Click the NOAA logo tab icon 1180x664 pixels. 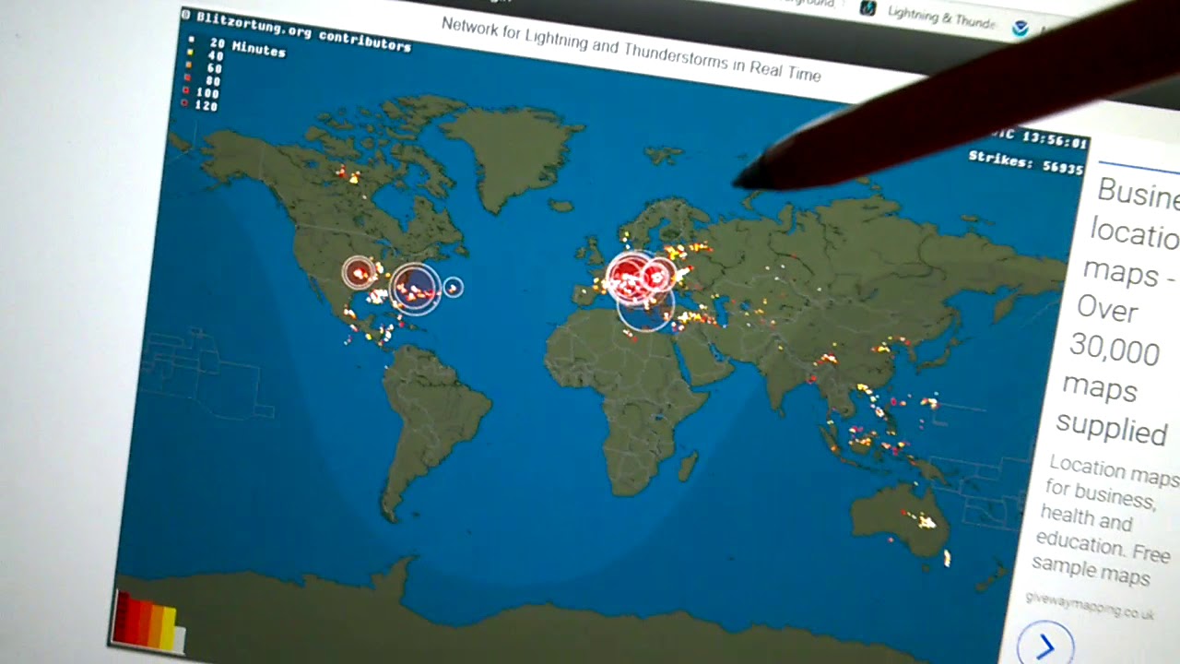pyautogui.click(x=1020, y=28)
